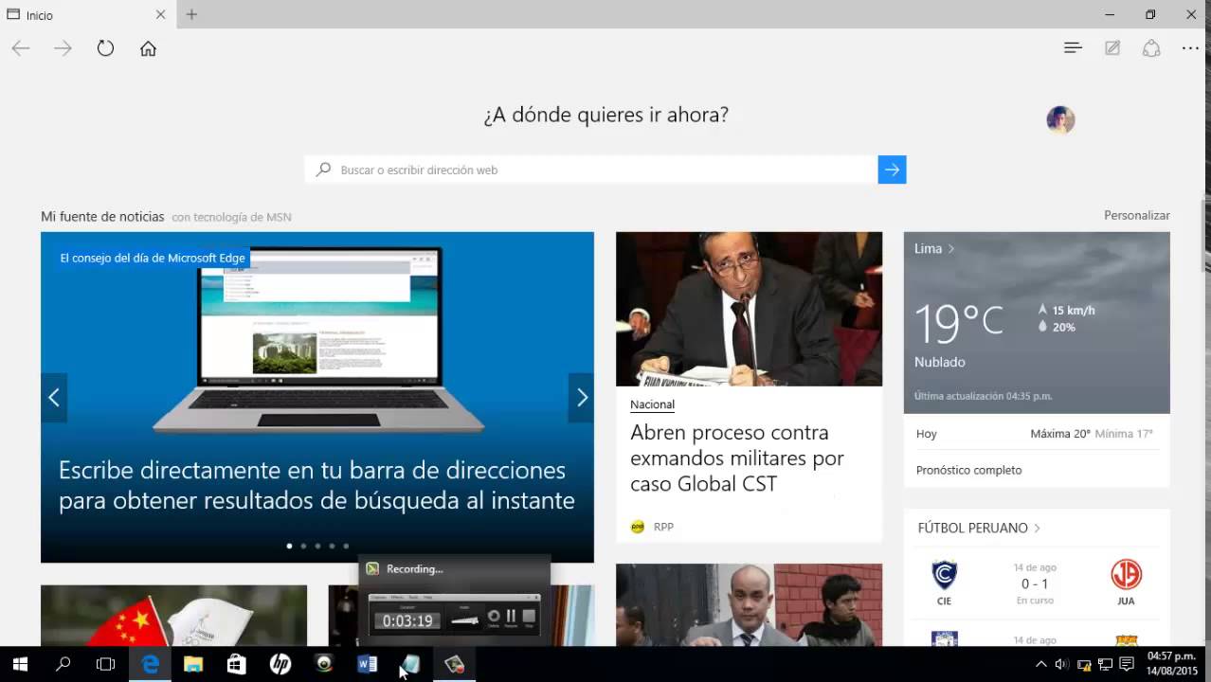Screen dimensions: 1211x682
Task: Open Word from the taskbar
Action: click(x=368, y=664)
